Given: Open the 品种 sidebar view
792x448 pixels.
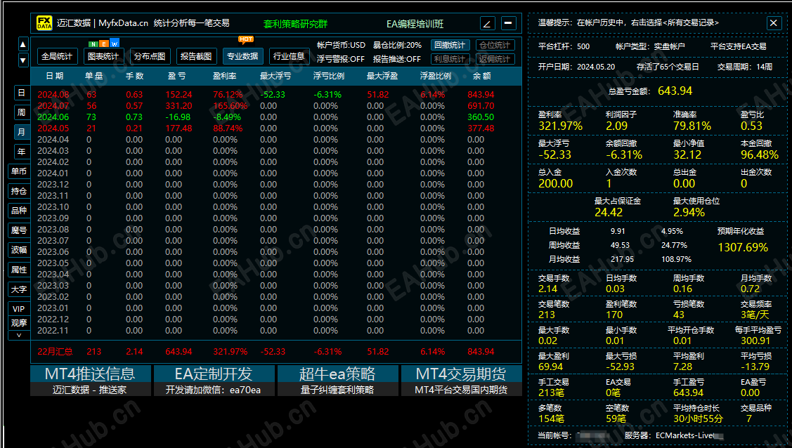Looking at the screenshot, I should click(x=19, y=211).
